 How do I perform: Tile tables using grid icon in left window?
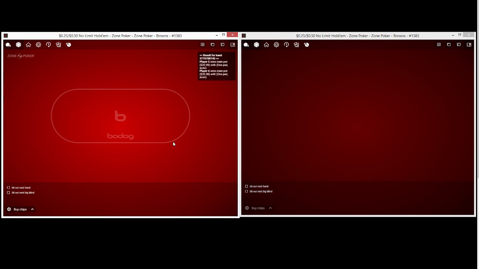coord(202,45)
